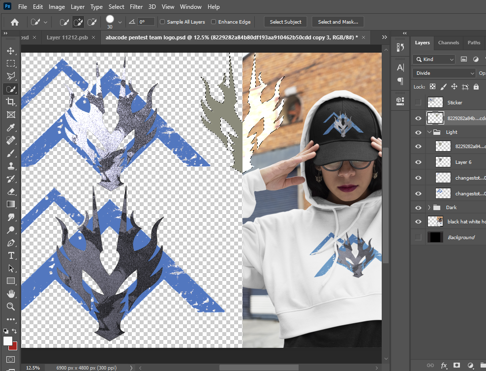Select the Crop tool
486x371 pixels.
11,102
